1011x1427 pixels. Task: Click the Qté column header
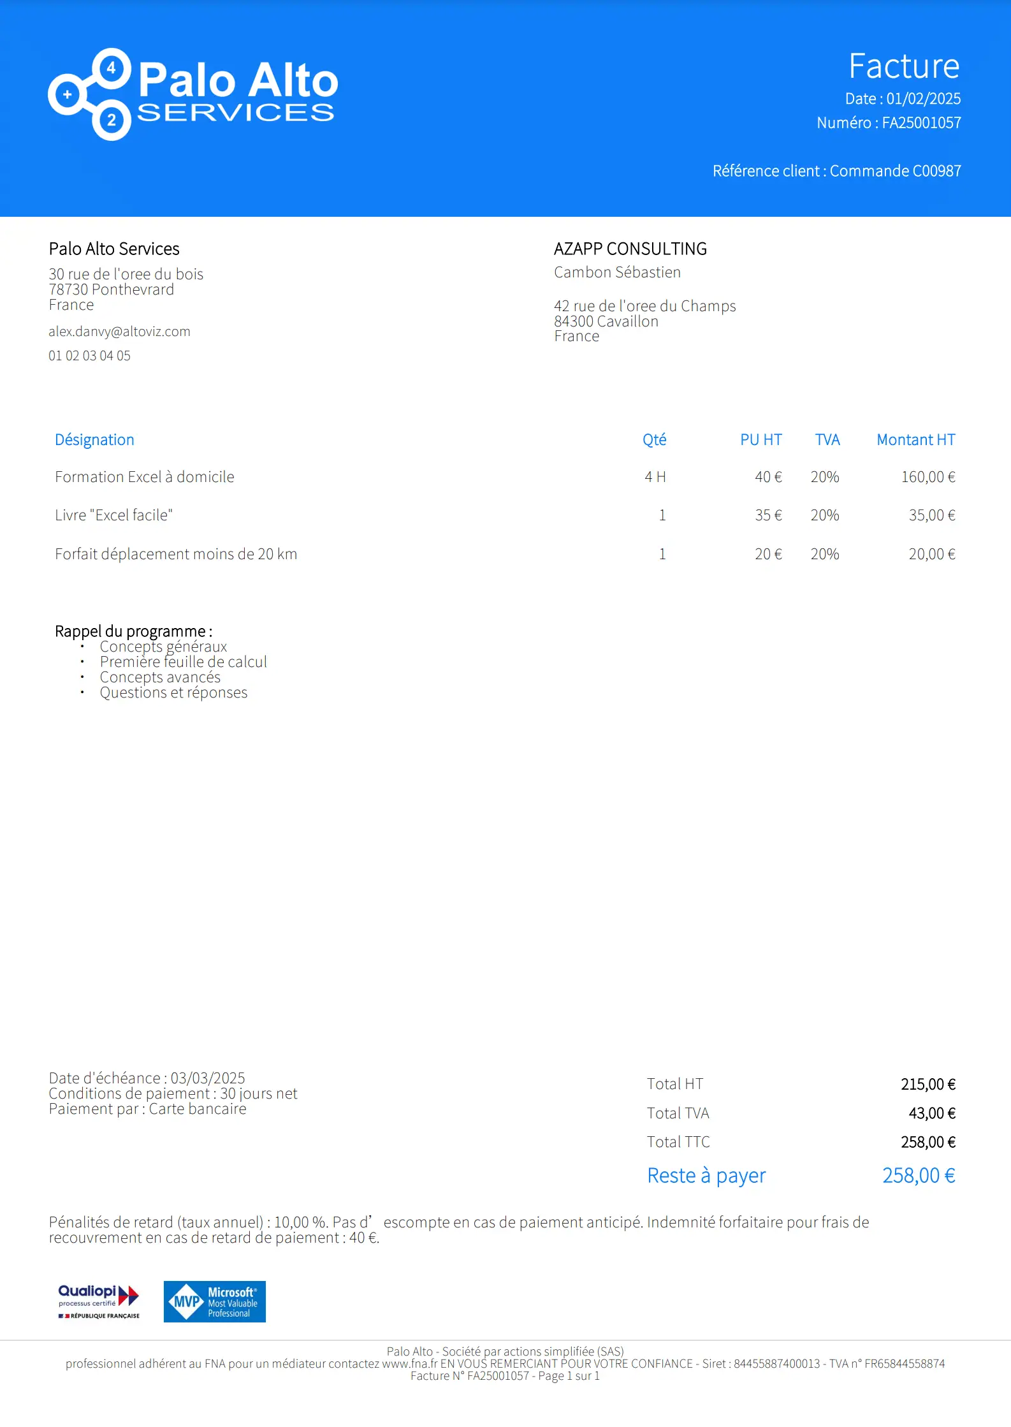point(654,440)
